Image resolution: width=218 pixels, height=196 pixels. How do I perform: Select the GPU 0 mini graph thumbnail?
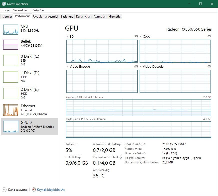(11, 127)
